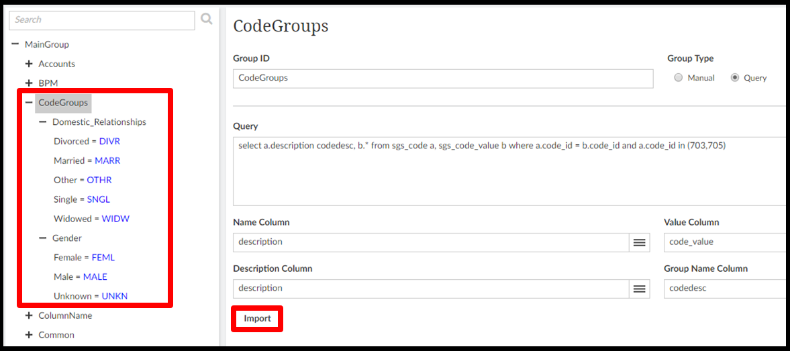Collapse the MainGroup tree node

coord(15,44)
